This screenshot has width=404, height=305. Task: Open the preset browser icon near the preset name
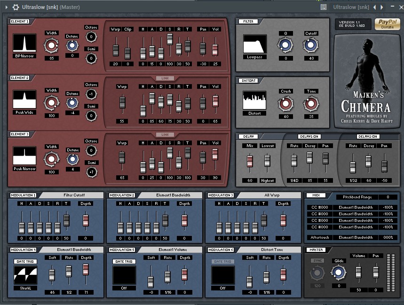(323, 7)
